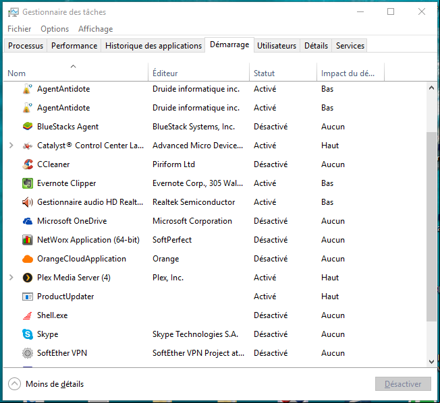Click Haut impact for ProductUpdater
Image resolution: width=440 pixels, height=403 pixels.
[330, 297]
